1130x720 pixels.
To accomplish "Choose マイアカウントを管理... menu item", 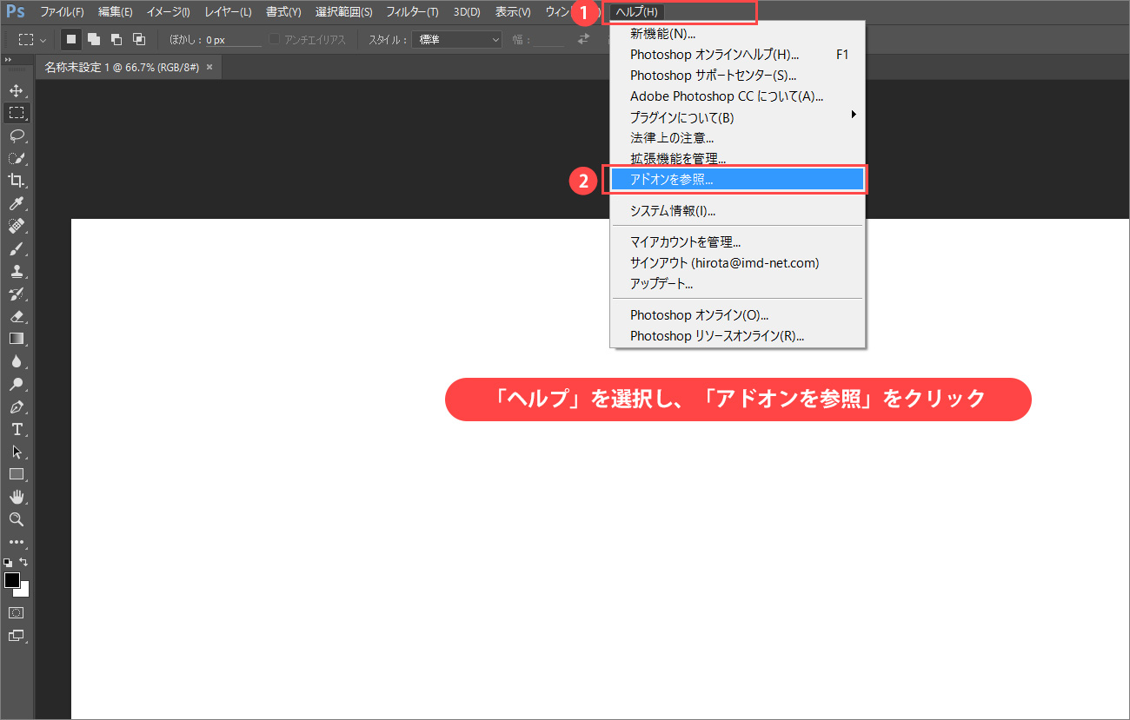I will (x=738, y=242).
